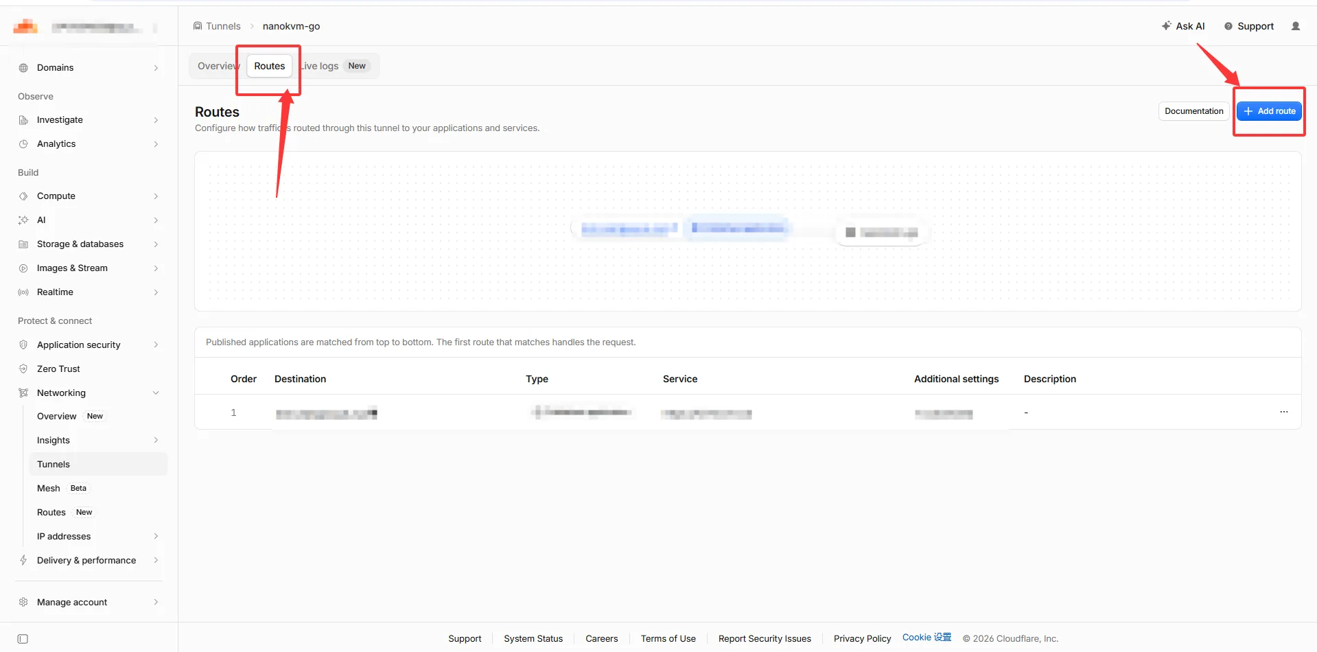1317x652 pixels.
Task: Expand the Insights submenu chevron
Action: 156,440
